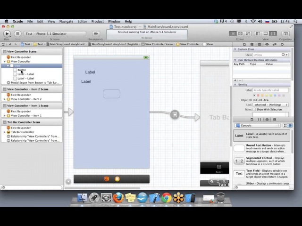Open the Attributes inspector tab
Image resolution: width=302 pixels, height=226 pixels.
(267, 44)
